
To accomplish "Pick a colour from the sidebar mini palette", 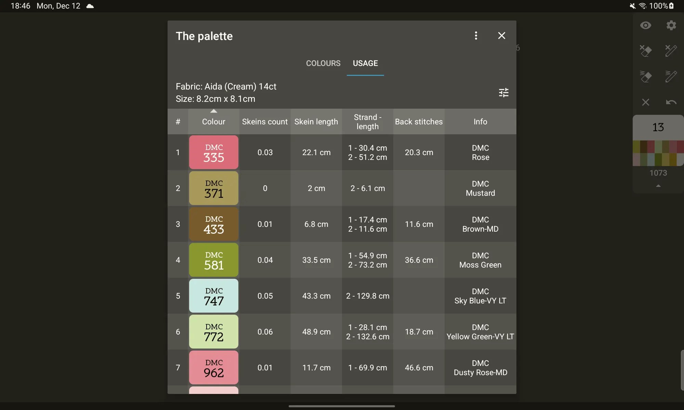I will point(657,152).
